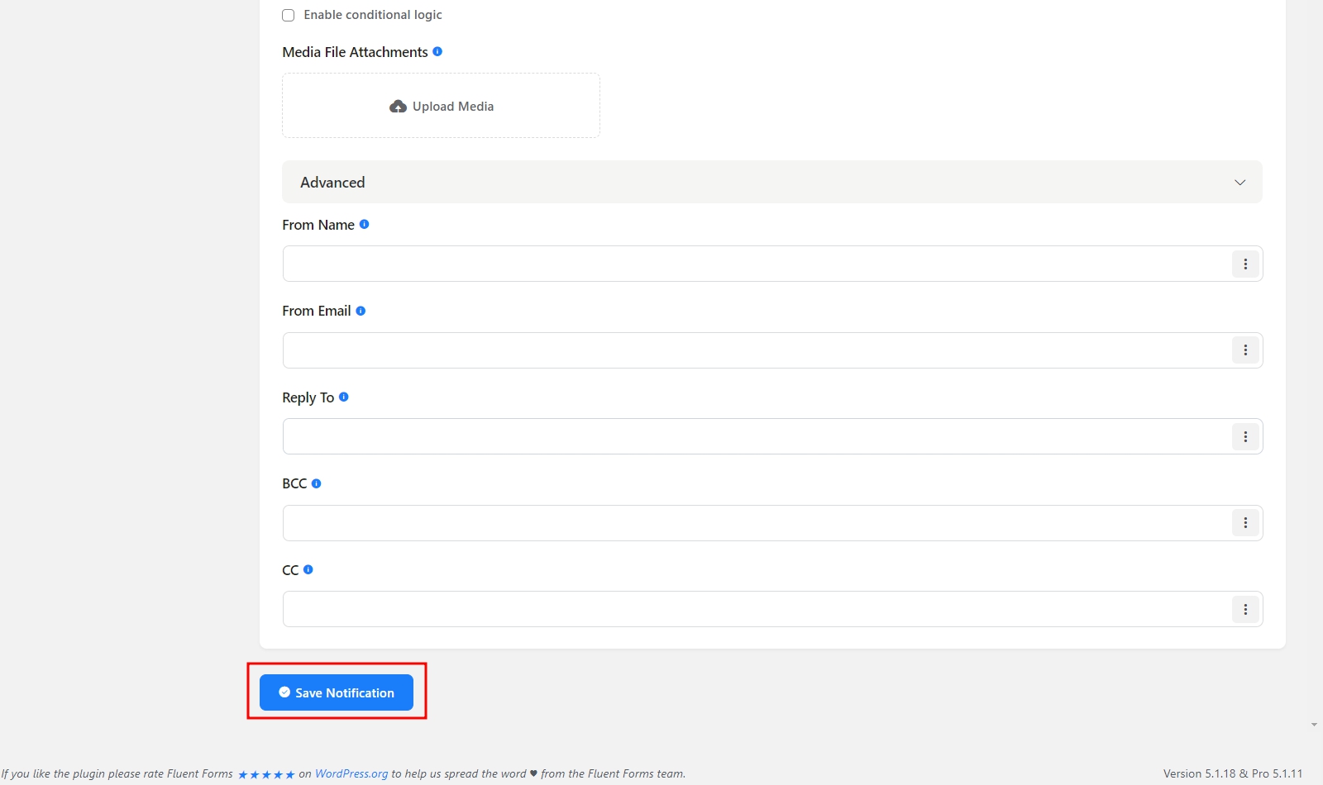
Task: Focus the Reply To input field
Action: (x=757, y=436)
